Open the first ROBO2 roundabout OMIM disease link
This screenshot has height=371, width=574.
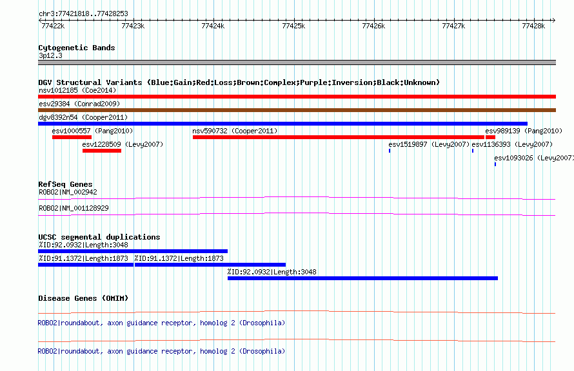(161, 323)
